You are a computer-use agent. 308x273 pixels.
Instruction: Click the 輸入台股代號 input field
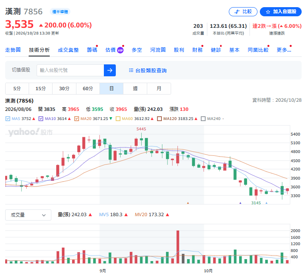70,70
